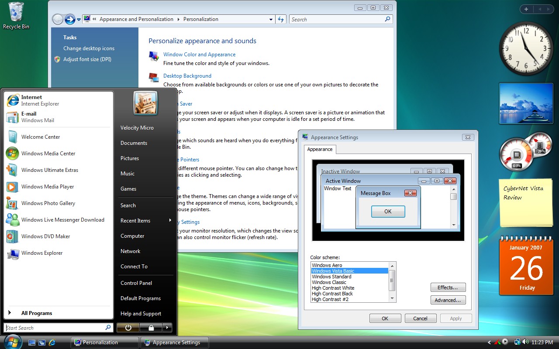Open Pictures from Start menu
559x349 pixels.
coord(130,158)
